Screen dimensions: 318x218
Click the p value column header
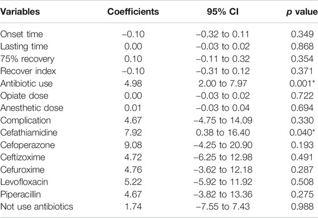tap(302, 12)
